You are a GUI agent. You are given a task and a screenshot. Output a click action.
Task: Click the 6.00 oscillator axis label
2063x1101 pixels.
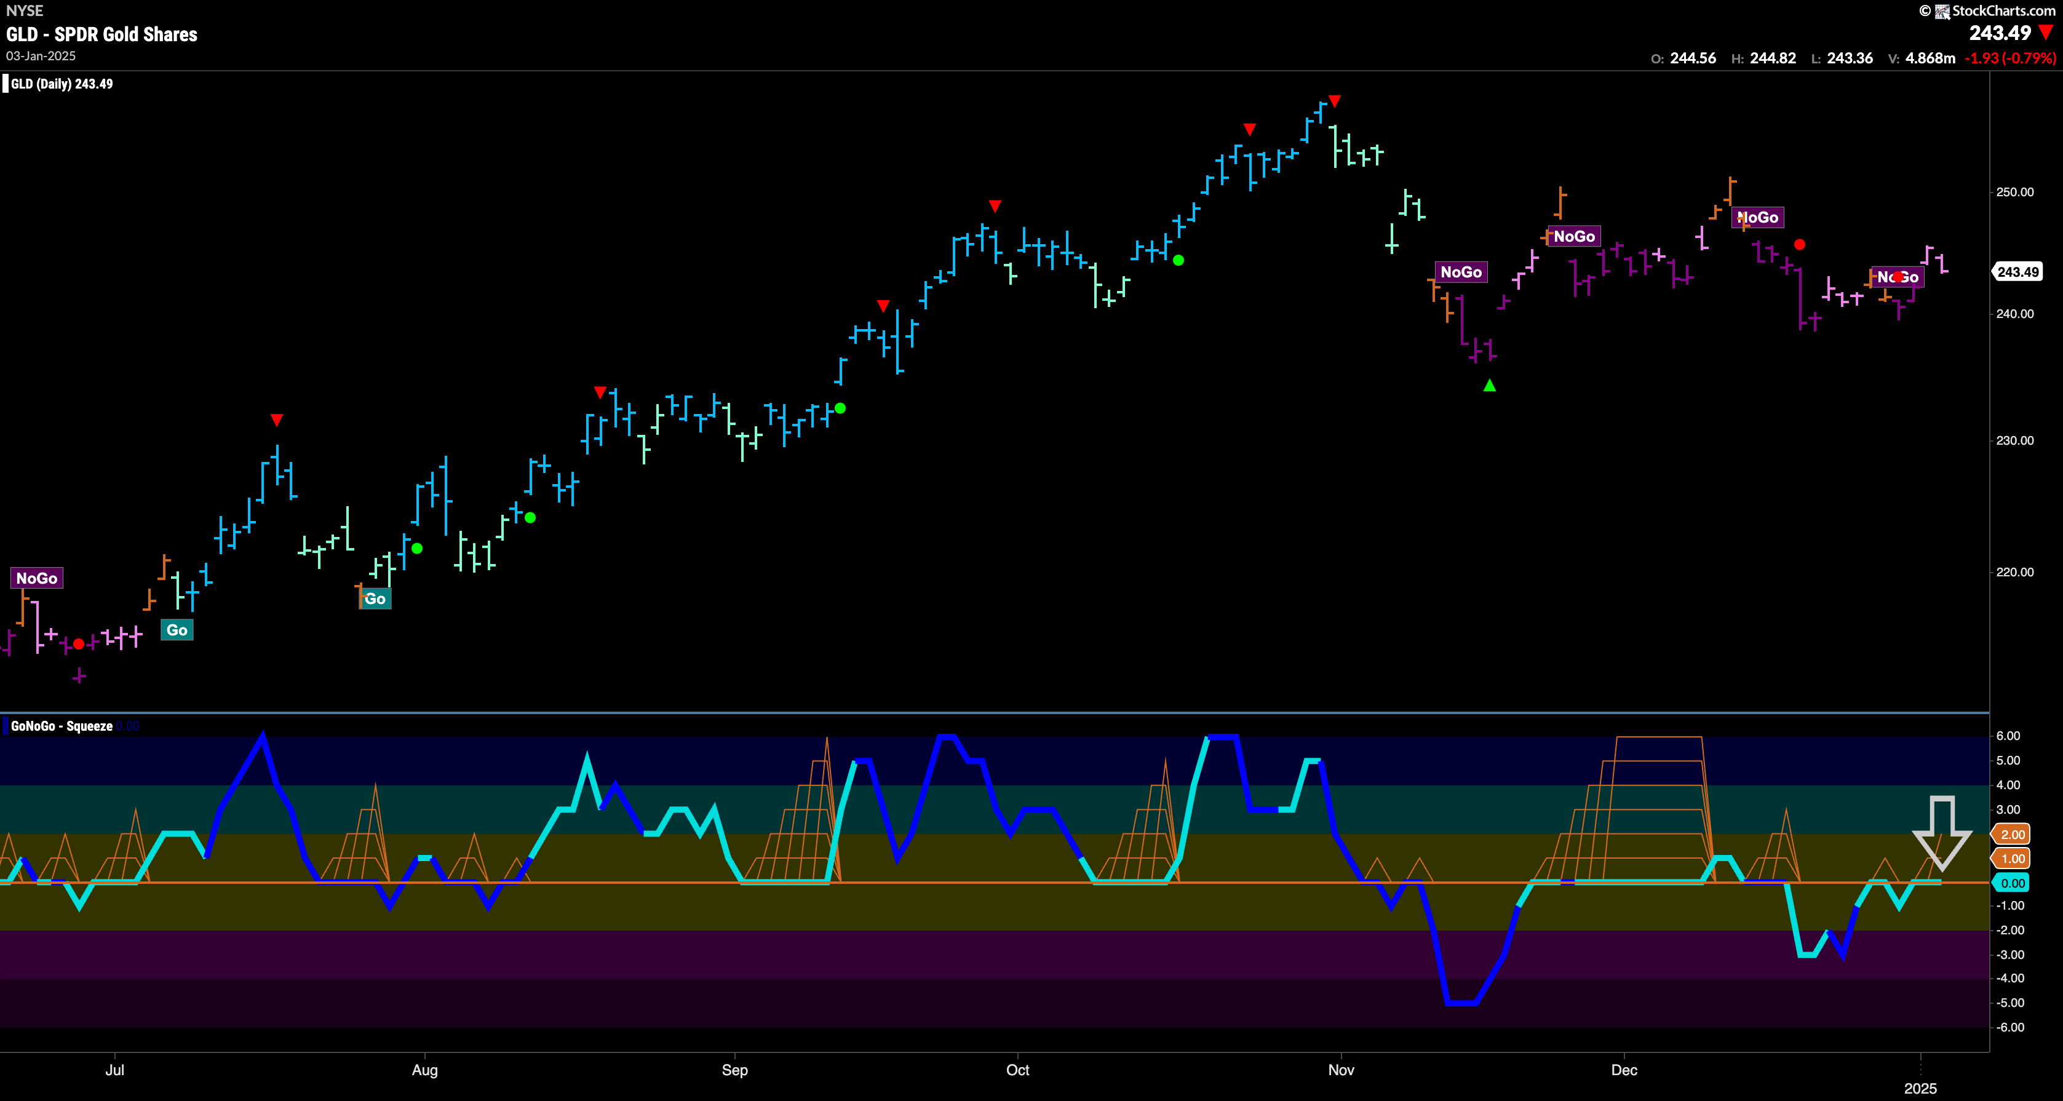(x=2008, y=736)
